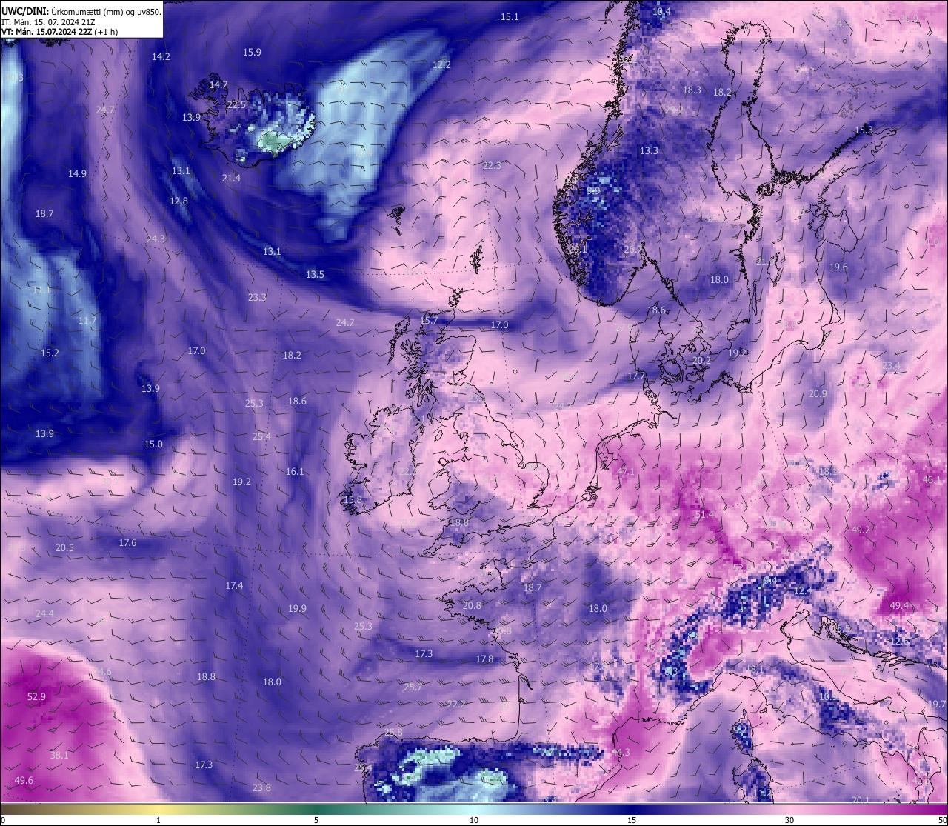The height and width of the screenshot is (826, 948).
Task: Click the 5 tick on the color scale
Action: [316, 819]
